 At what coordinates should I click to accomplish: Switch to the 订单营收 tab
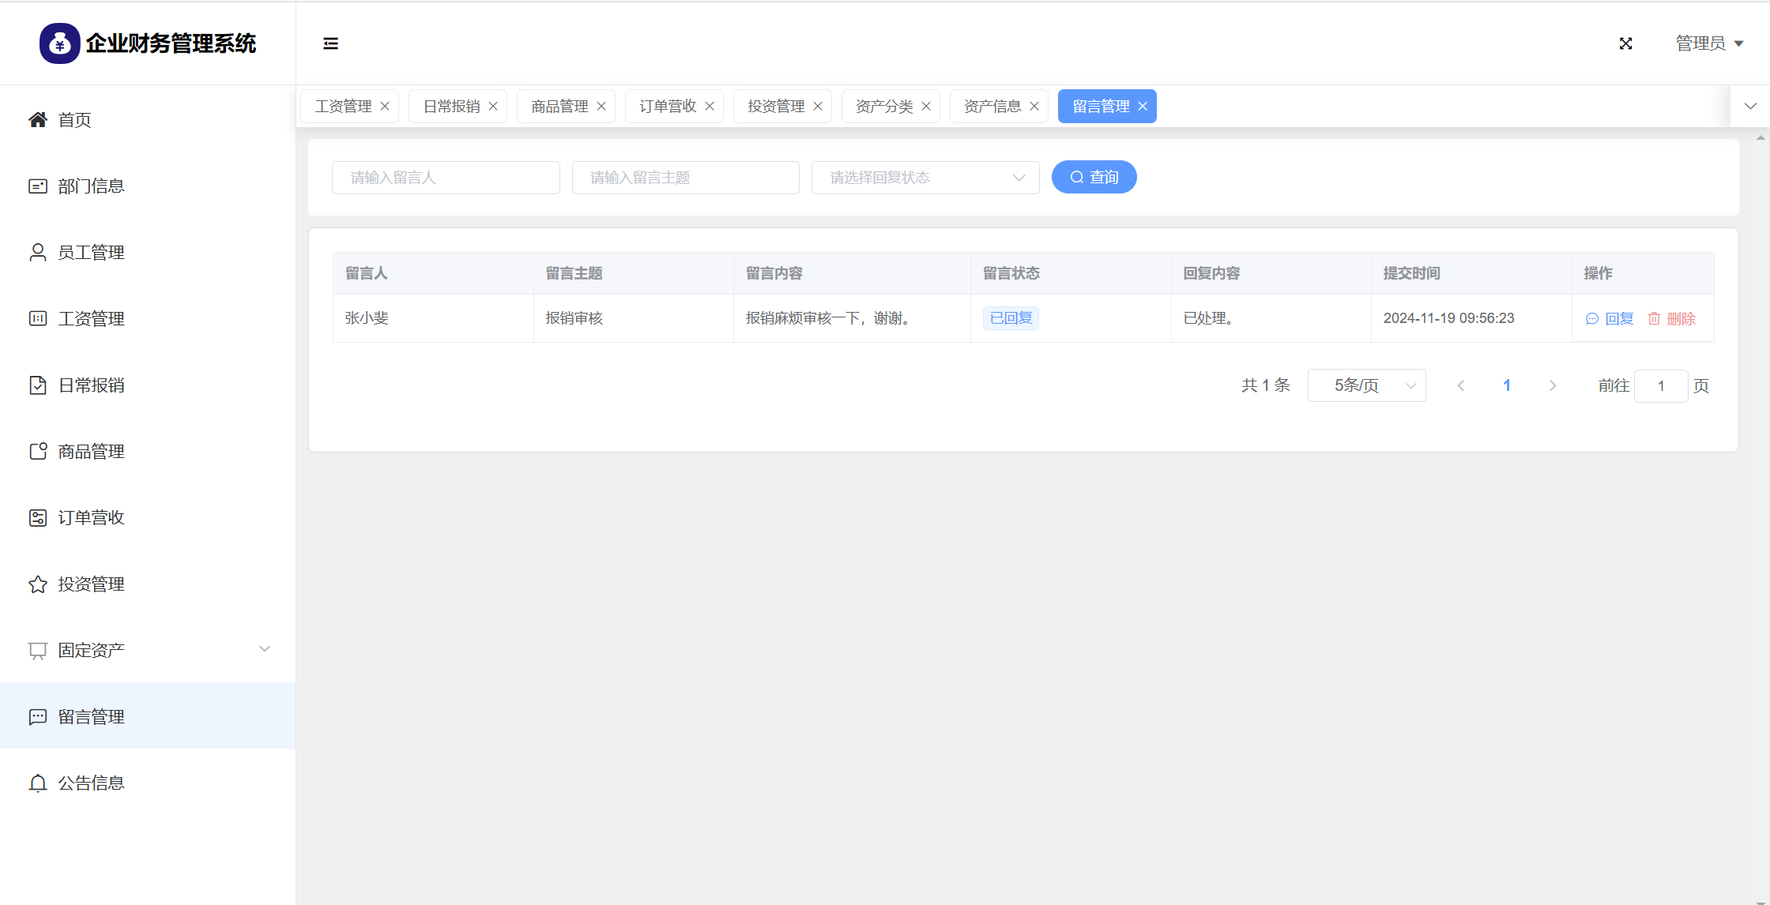coord(667,107)
